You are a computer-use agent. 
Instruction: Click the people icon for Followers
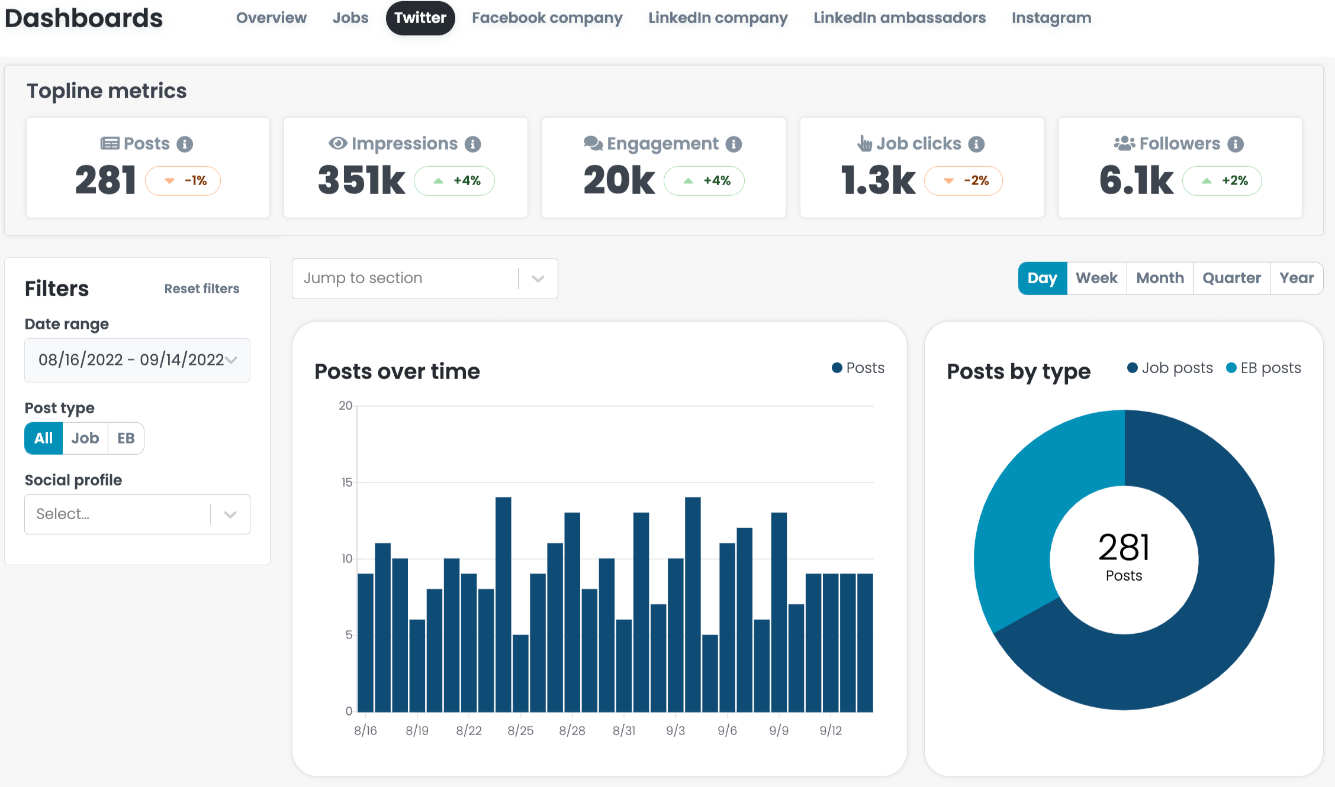pyautogui.click(x=1124, y=143)
